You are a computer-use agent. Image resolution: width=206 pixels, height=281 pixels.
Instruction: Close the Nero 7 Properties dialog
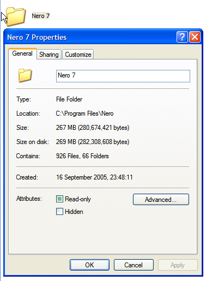pos(195,37)
